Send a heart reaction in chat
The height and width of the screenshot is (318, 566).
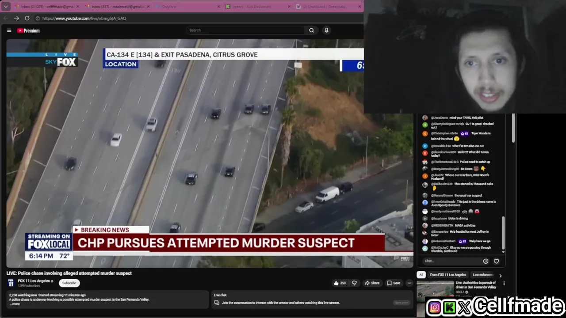tap(496, 261)
